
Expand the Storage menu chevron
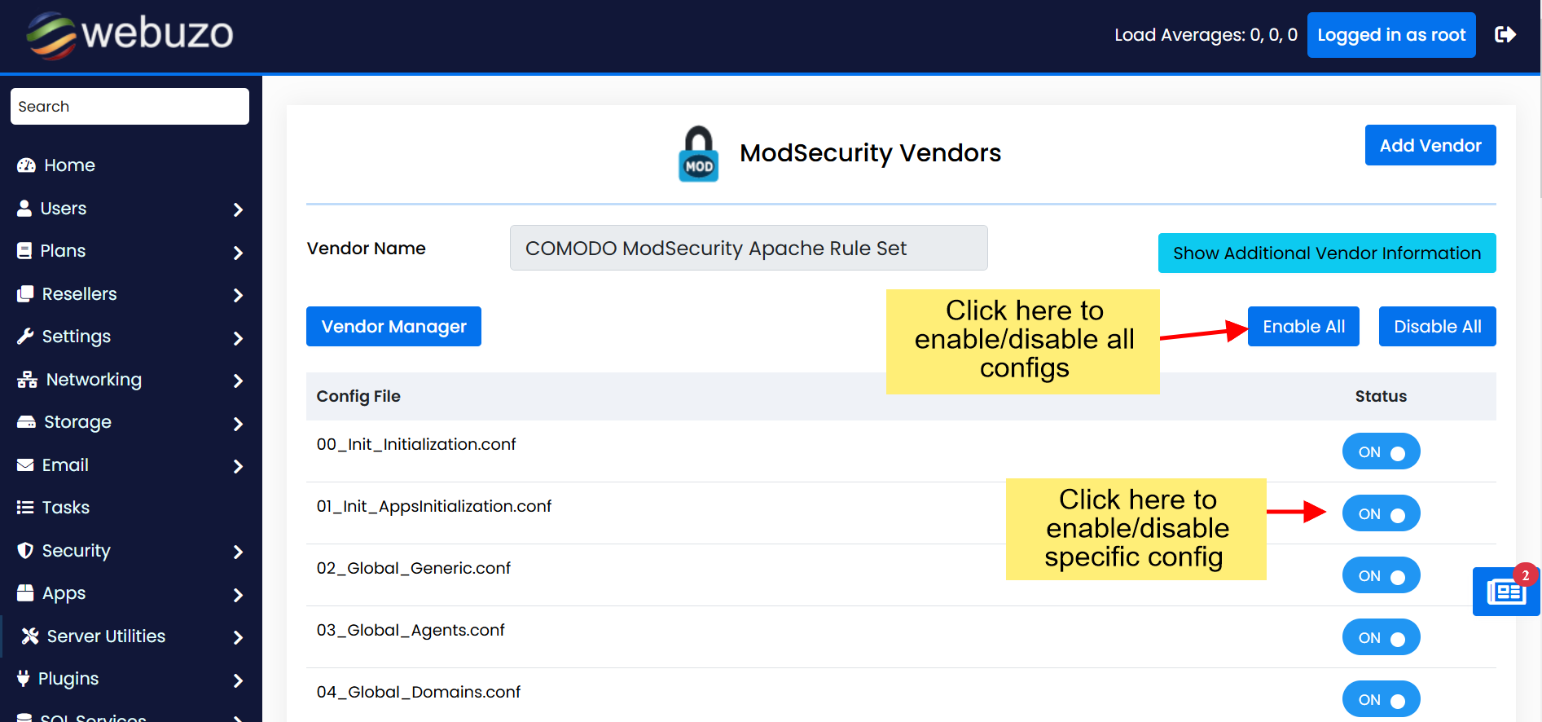coord(238,424)
